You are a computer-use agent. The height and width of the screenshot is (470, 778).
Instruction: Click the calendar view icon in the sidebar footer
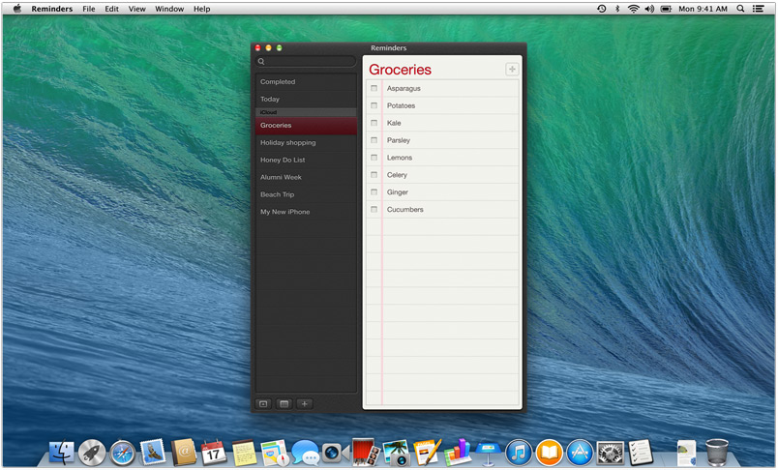click(284, 403)
